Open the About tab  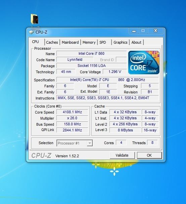[x=136, y=42]
